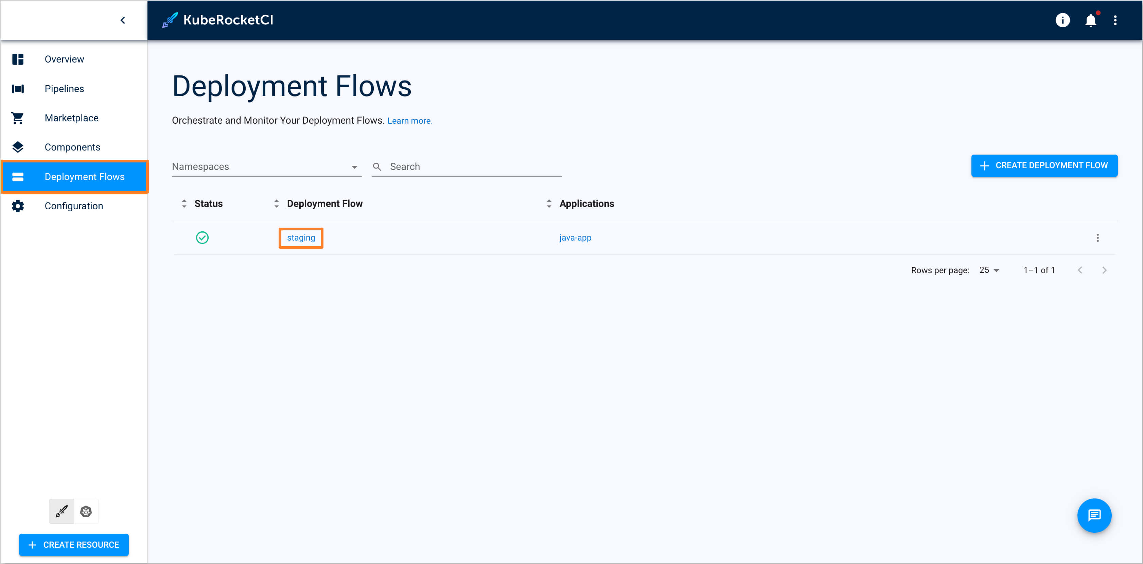Click the info icon in the top bar
Screen dimensions: 1143x564
pyautogui.click(x=1063, y=20)
